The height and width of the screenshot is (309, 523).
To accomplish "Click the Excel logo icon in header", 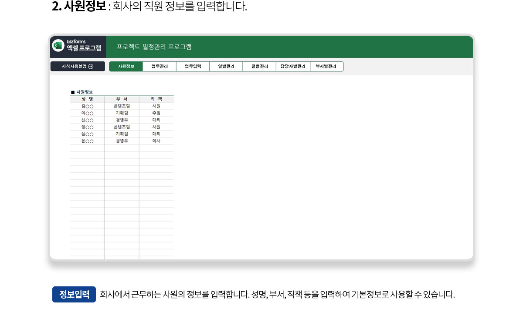I will [x=58, y=46].
